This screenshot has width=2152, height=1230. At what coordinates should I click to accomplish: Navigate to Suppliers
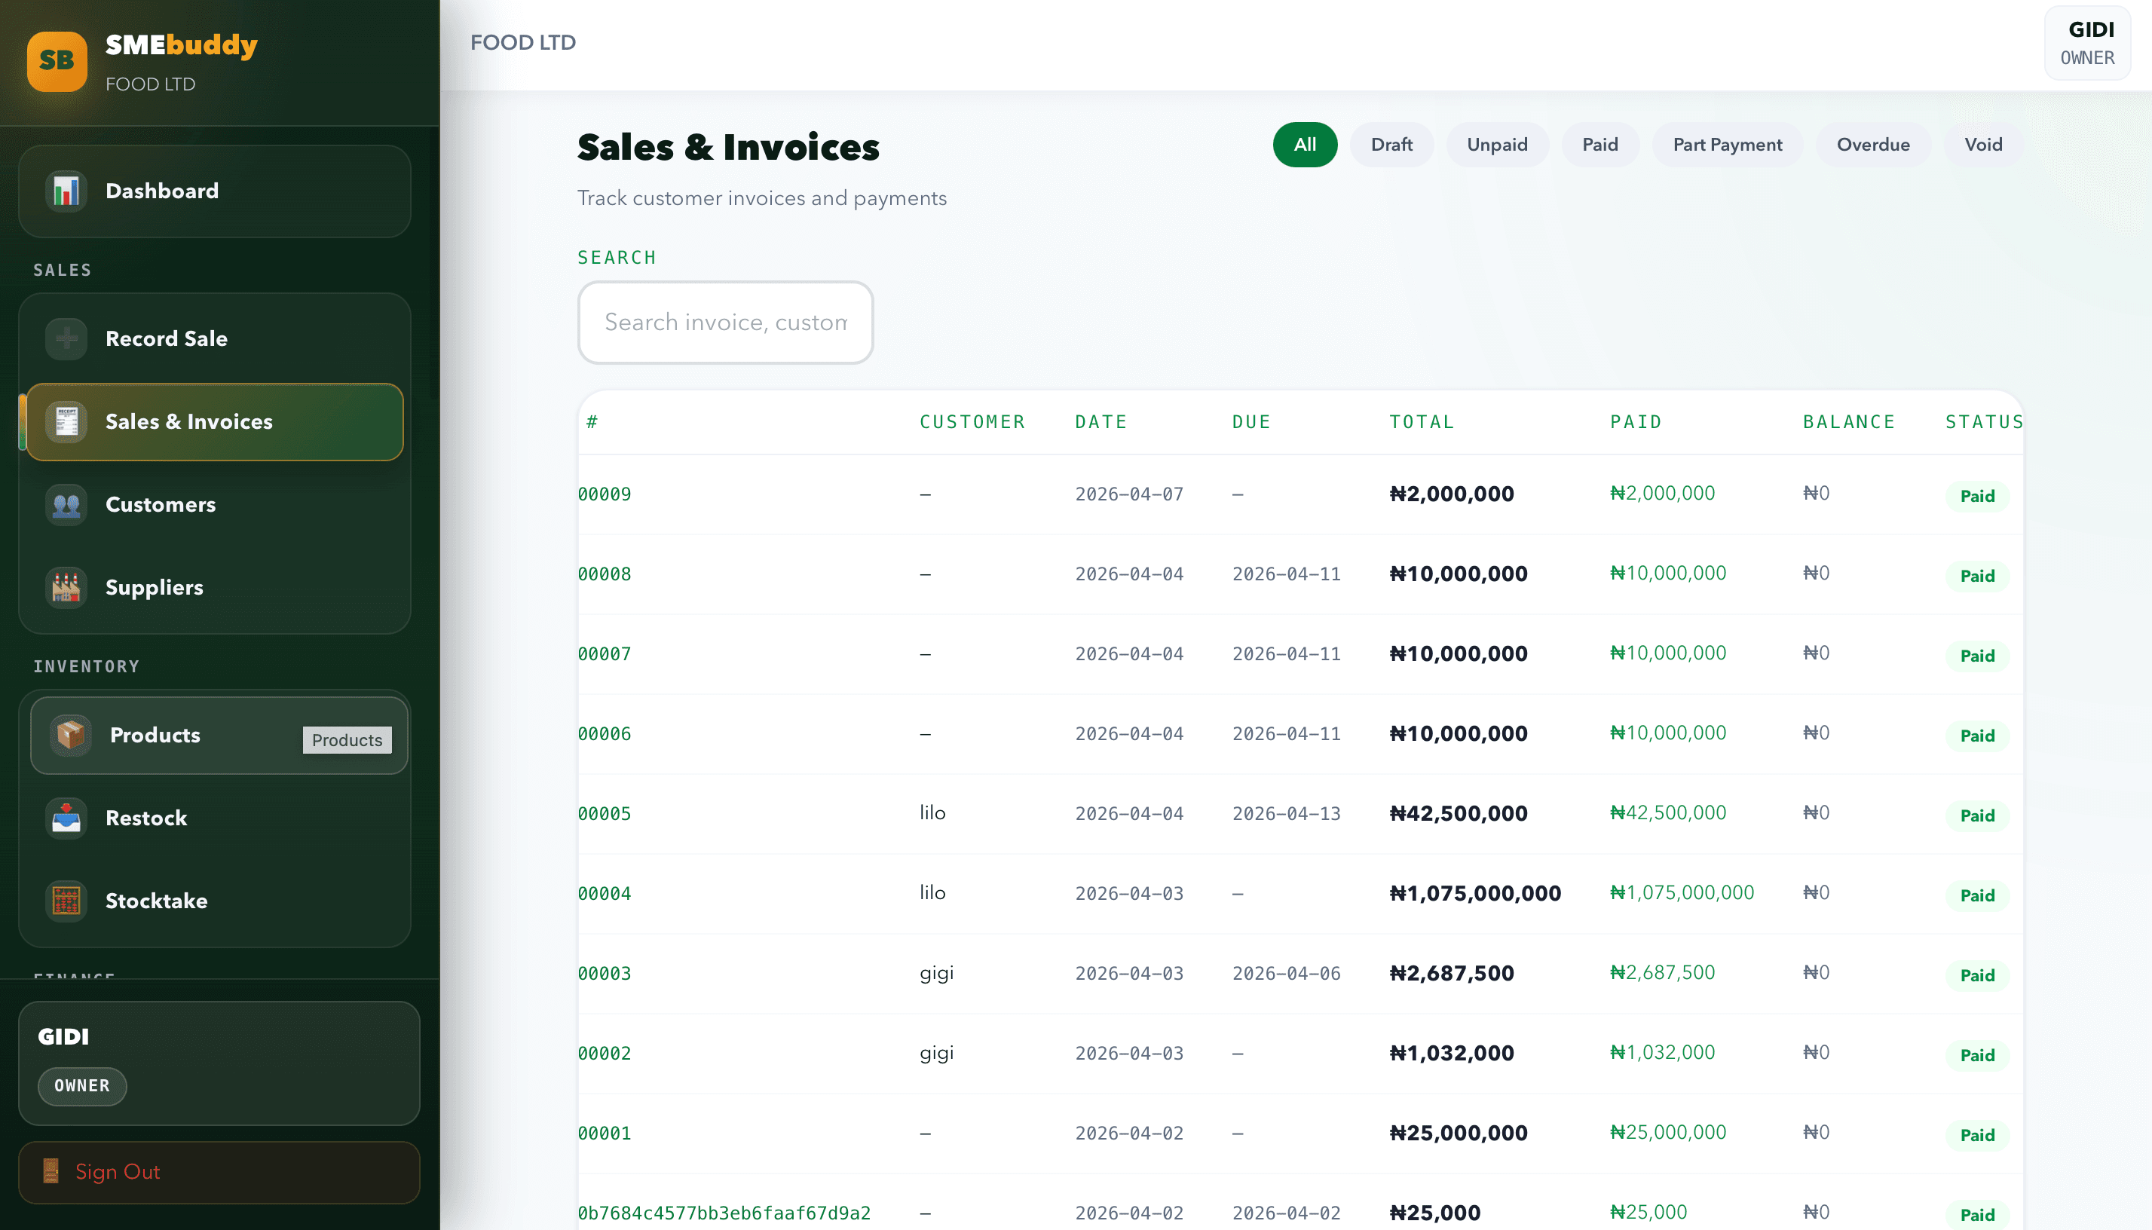(x=215, y=588)
